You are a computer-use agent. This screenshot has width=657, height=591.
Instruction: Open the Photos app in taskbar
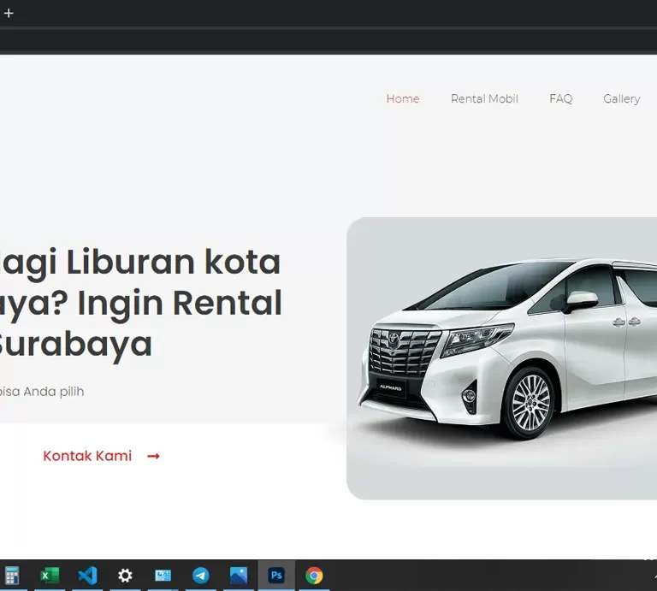click(x=239, y=576)
